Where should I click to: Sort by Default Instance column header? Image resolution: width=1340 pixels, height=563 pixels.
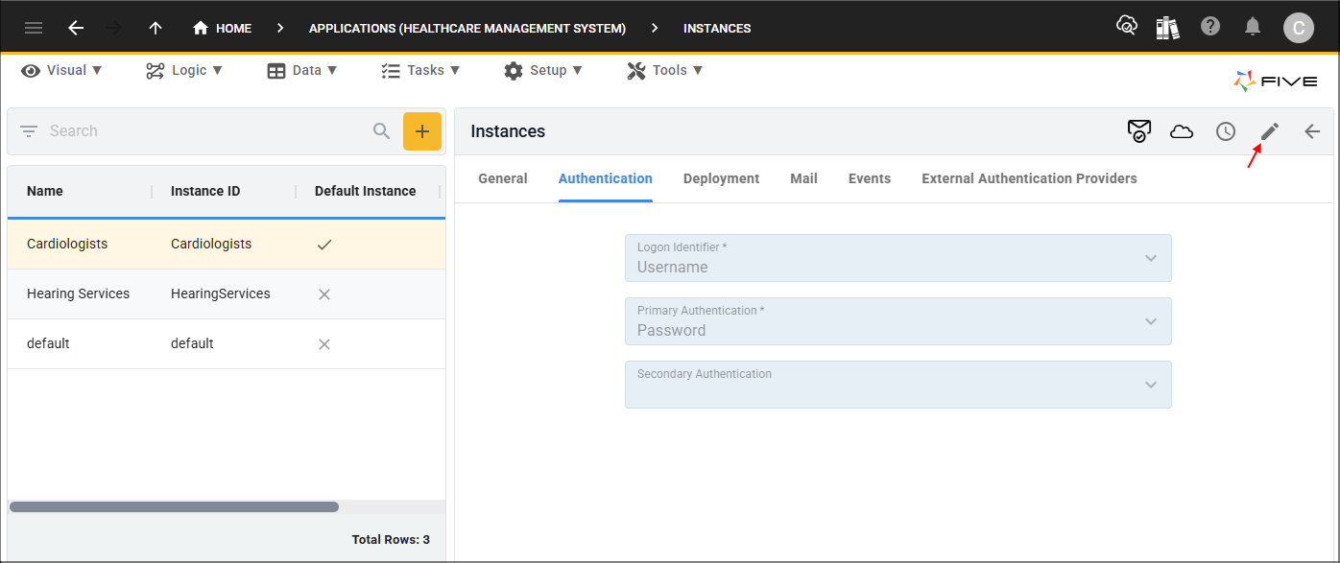click(366, 191)
